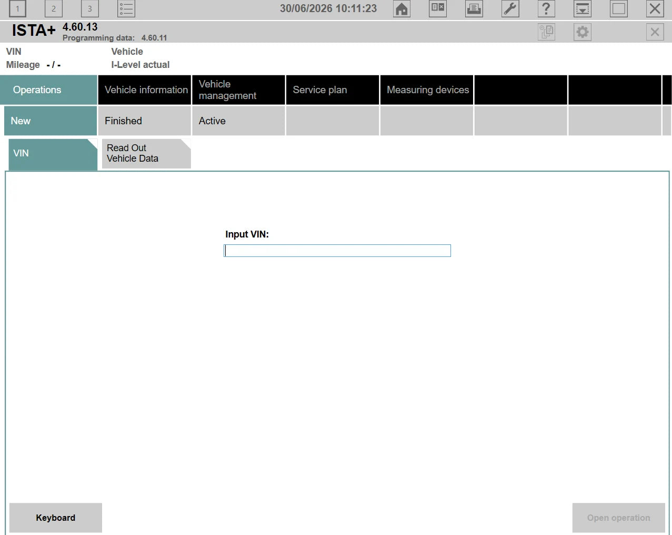Open the Service plan tab
Screen dimensions: 672x535
(333, 90)
